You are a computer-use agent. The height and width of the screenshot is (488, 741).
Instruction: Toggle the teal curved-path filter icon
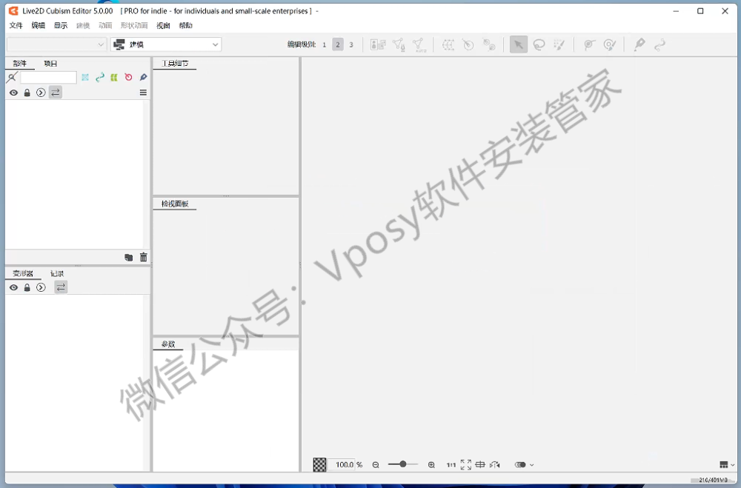pyautogui.click(x=100, y=77)
